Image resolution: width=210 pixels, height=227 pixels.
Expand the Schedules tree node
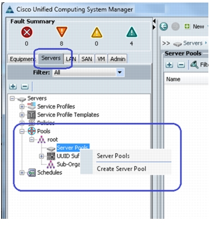pos(22,172)
